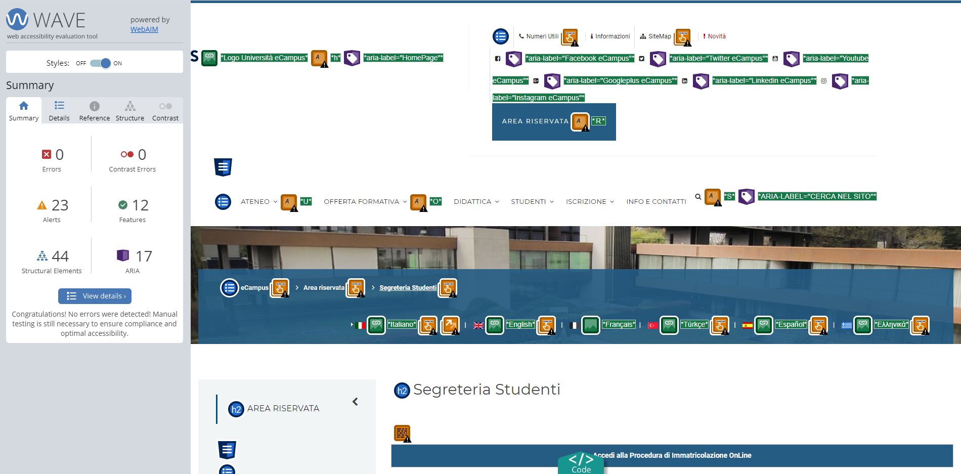The image size is (961, 474).
Task: Click the navigation icon below the AREA RISERVATA button
Action: point(223,167)
